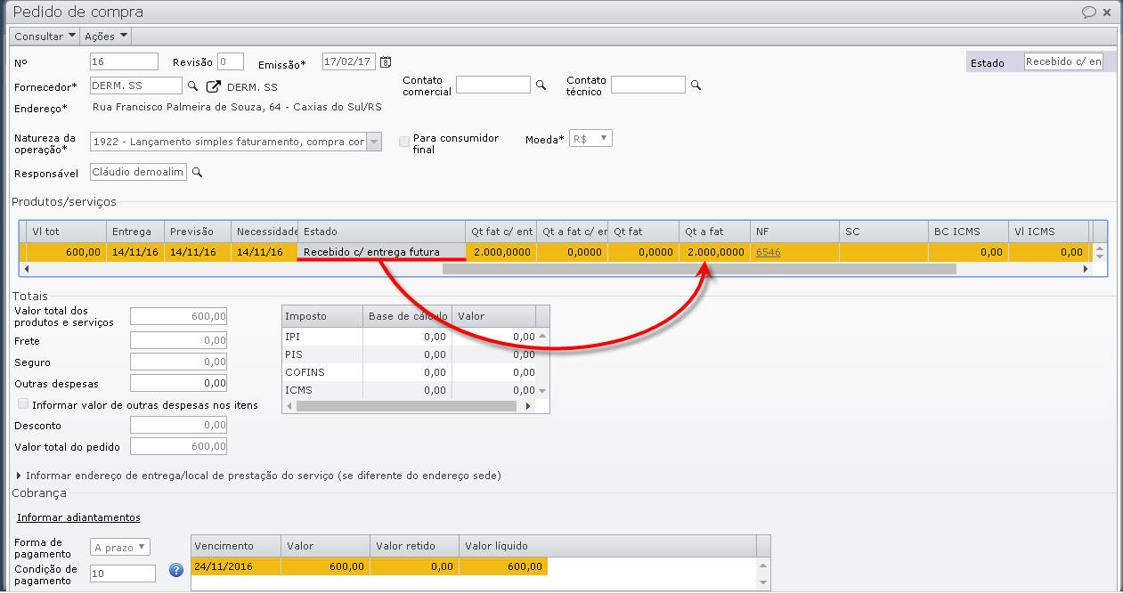Click the tax table horizontal scrollbar thumb

406,405
